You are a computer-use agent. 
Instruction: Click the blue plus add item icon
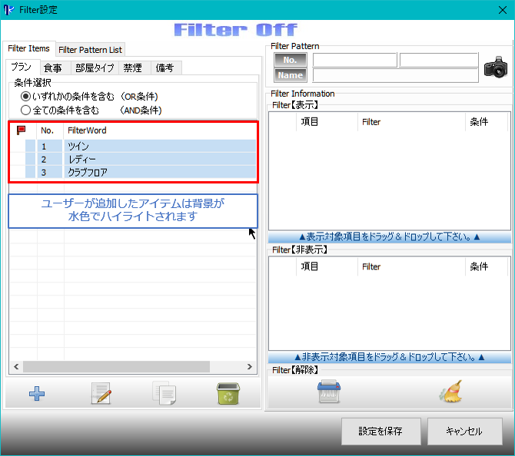36,394
